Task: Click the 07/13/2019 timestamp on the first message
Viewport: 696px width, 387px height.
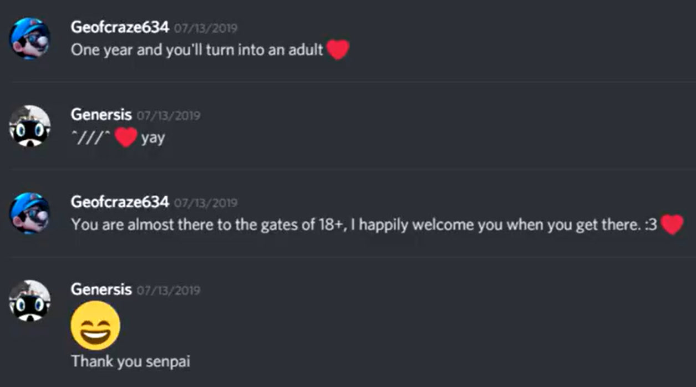Action: [206, 28]
